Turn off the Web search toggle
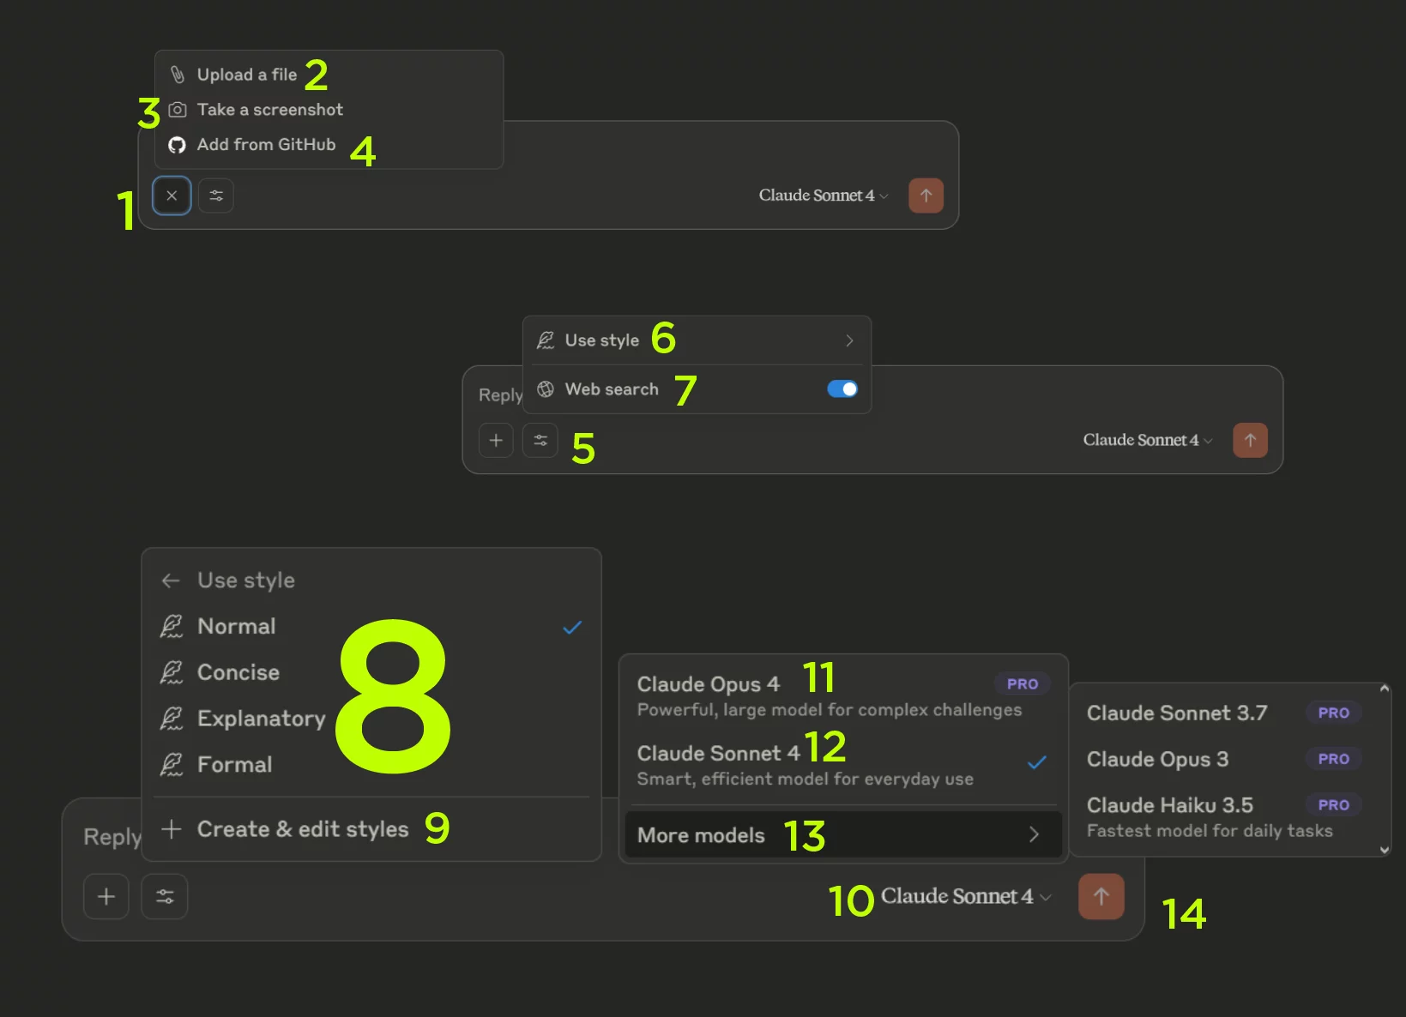Screen dimensions: 1406x1017 842,389
